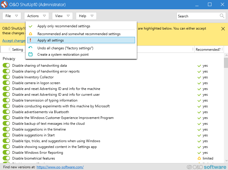
Task: Toggle Disable biometrical features switch
Action: click(x=6, y=158)
